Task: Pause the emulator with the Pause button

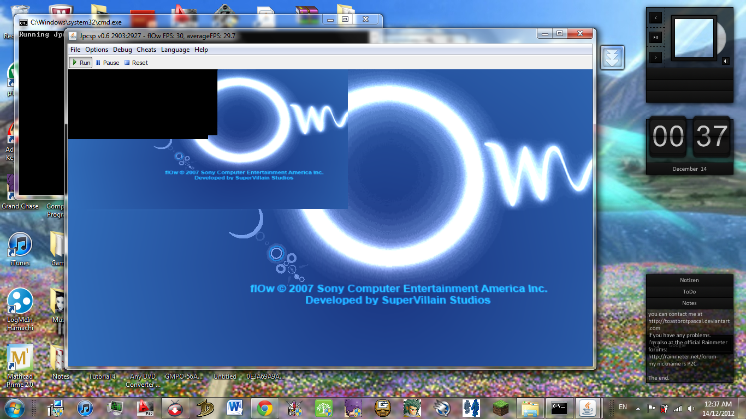Action: point(108,63)
